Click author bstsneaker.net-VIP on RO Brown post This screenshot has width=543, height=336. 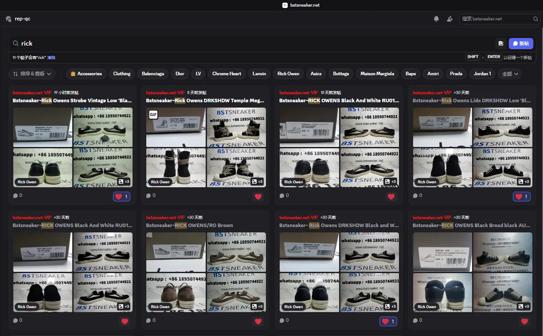165,217
